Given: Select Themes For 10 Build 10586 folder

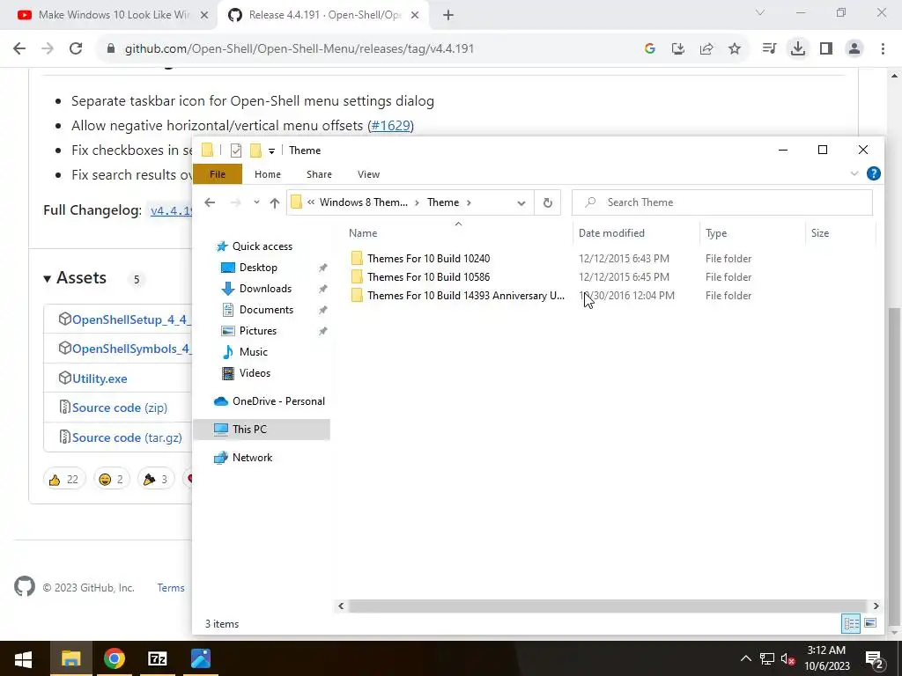Looking at the screenshot, I should point(429,277).
